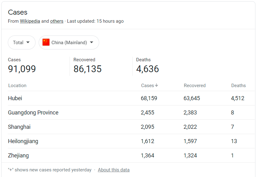Select the Zhejiang row
Viewport: 257px width, 177px height.
(x=18, y=156)
